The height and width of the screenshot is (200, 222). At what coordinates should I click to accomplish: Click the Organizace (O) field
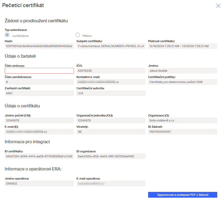(183, 120)
